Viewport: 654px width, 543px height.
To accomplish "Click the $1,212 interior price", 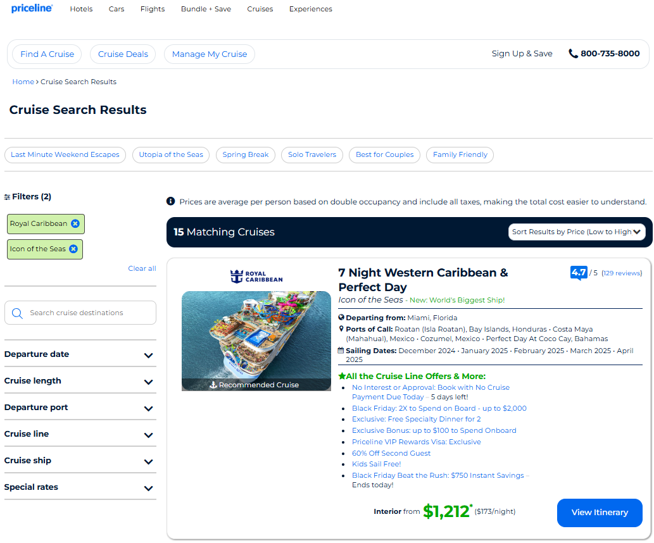I will point(447,512).
